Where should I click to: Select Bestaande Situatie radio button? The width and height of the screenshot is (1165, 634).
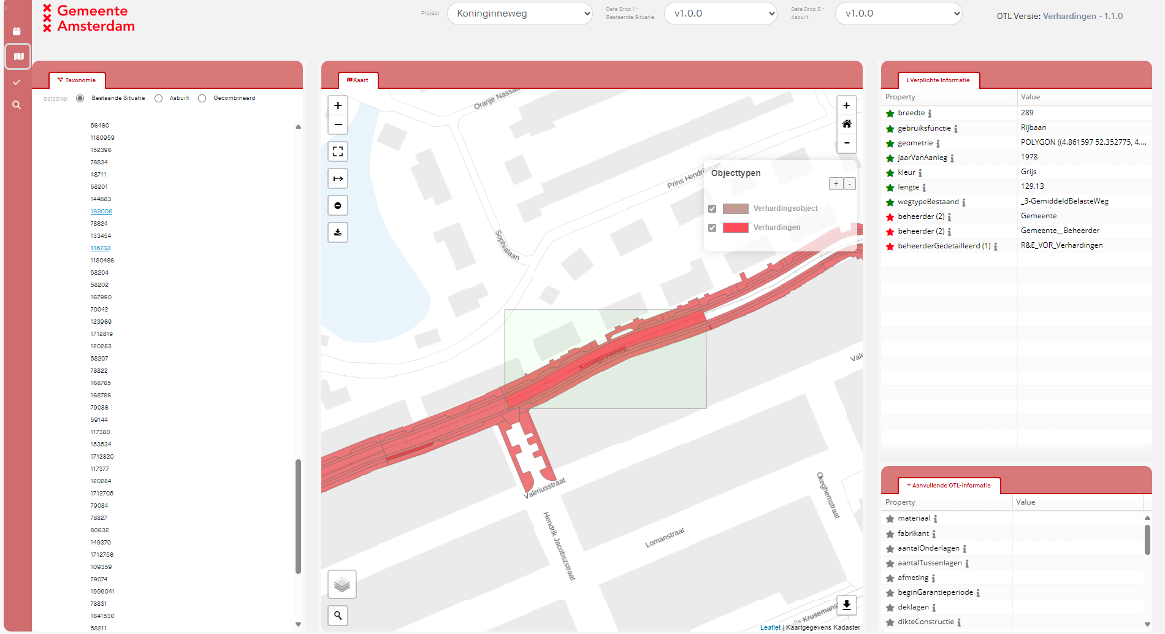[80, 98]
